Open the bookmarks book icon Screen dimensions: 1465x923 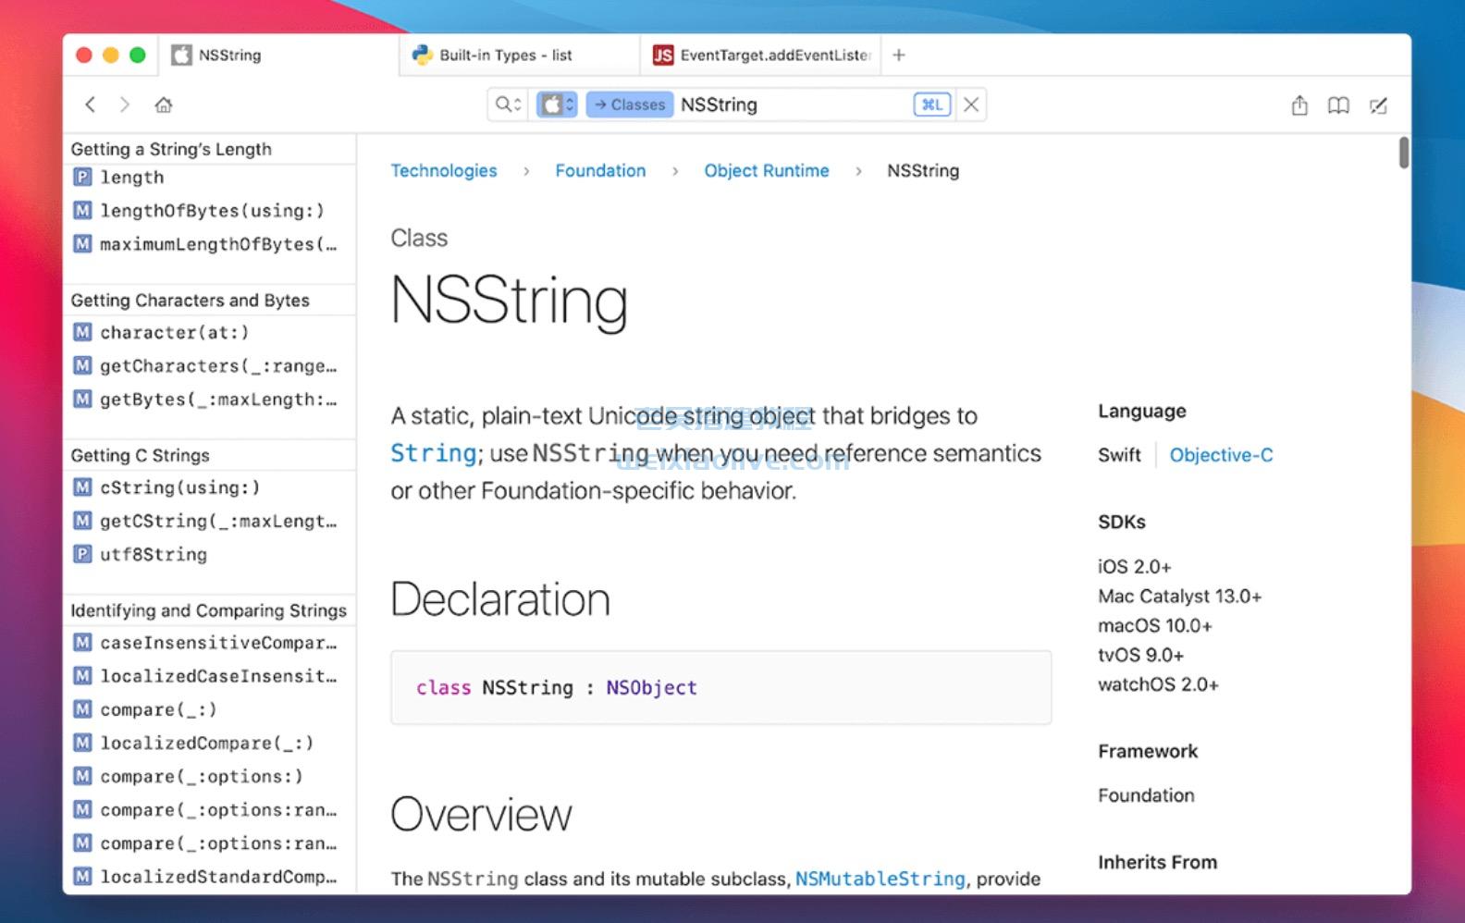pyautogui.click(x=1338, y=105)
